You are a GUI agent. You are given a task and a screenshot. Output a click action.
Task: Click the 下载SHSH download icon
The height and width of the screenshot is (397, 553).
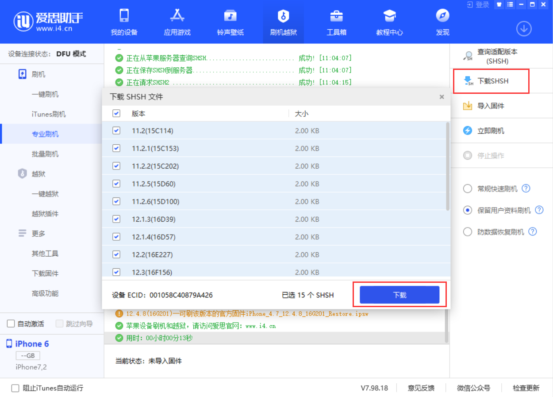(468, 81)
